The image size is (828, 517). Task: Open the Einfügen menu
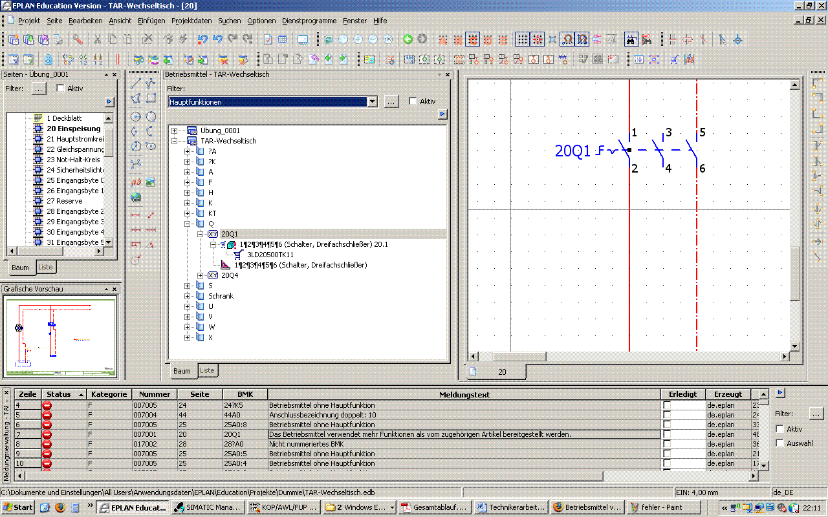tap(151, 21)
